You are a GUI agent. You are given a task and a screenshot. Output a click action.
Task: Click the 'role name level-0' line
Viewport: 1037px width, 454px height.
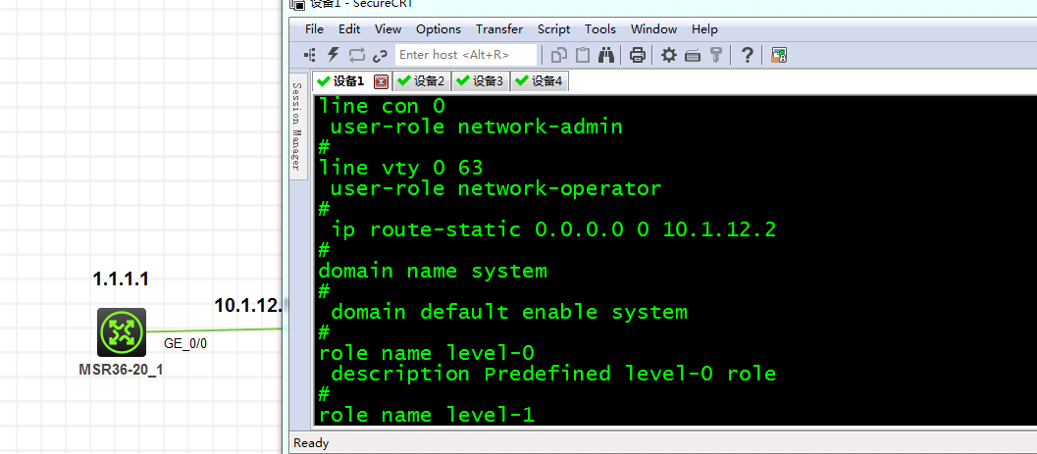pyautogui.click(x=426, y=353)
